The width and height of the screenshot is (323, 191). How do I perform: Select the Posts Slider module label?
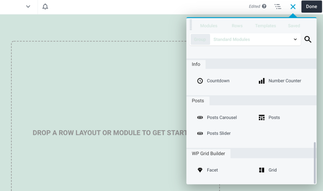(x=219, y=134)
